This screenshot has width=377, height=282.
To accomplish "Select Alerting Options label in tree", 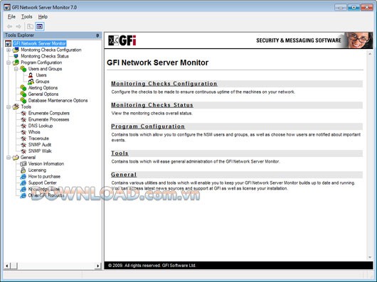I will click(x=43, y=88).
